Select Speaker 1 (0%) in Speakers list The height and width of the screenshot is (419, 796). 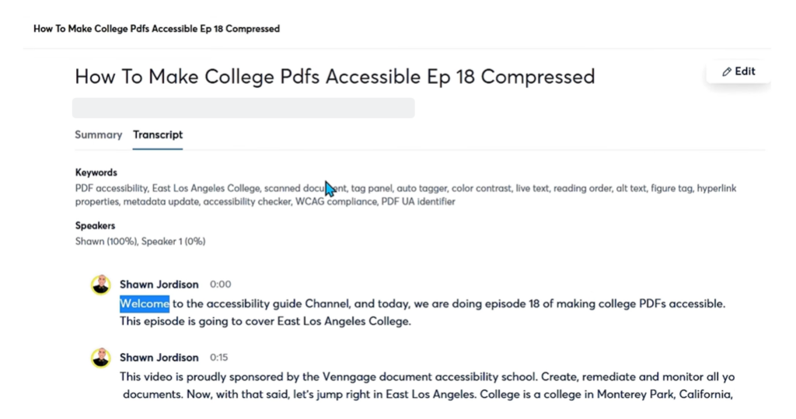pos(173,241)
